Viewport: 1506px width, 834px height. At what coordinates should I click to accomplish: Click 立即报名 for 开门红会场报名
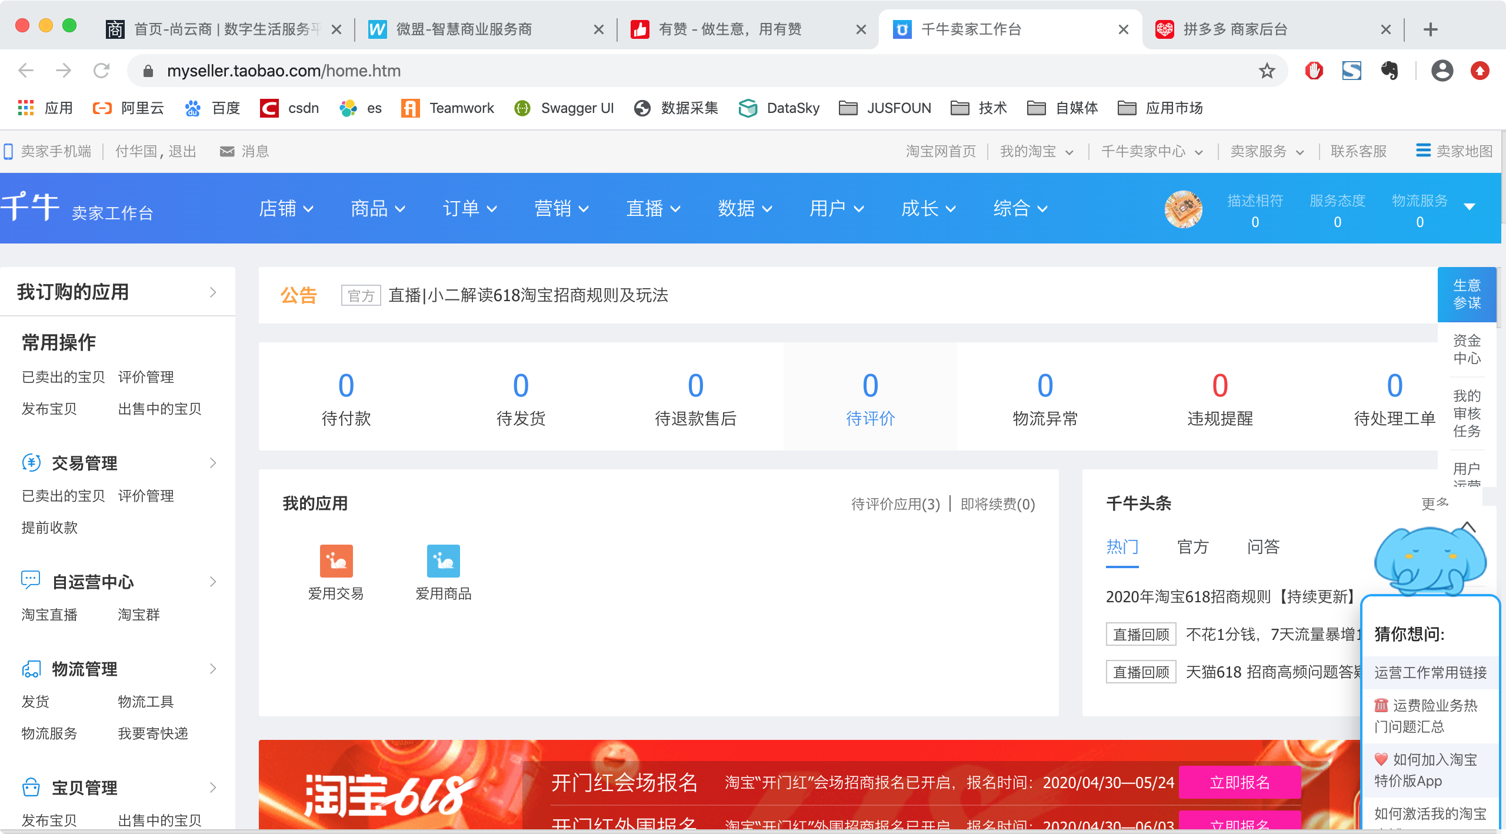[1240, 782]
